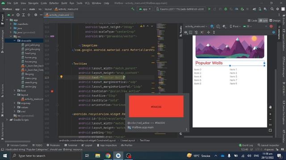Open API level 33 dropdown
Viewport: 286px width, 160px height.
pos(247,26)
